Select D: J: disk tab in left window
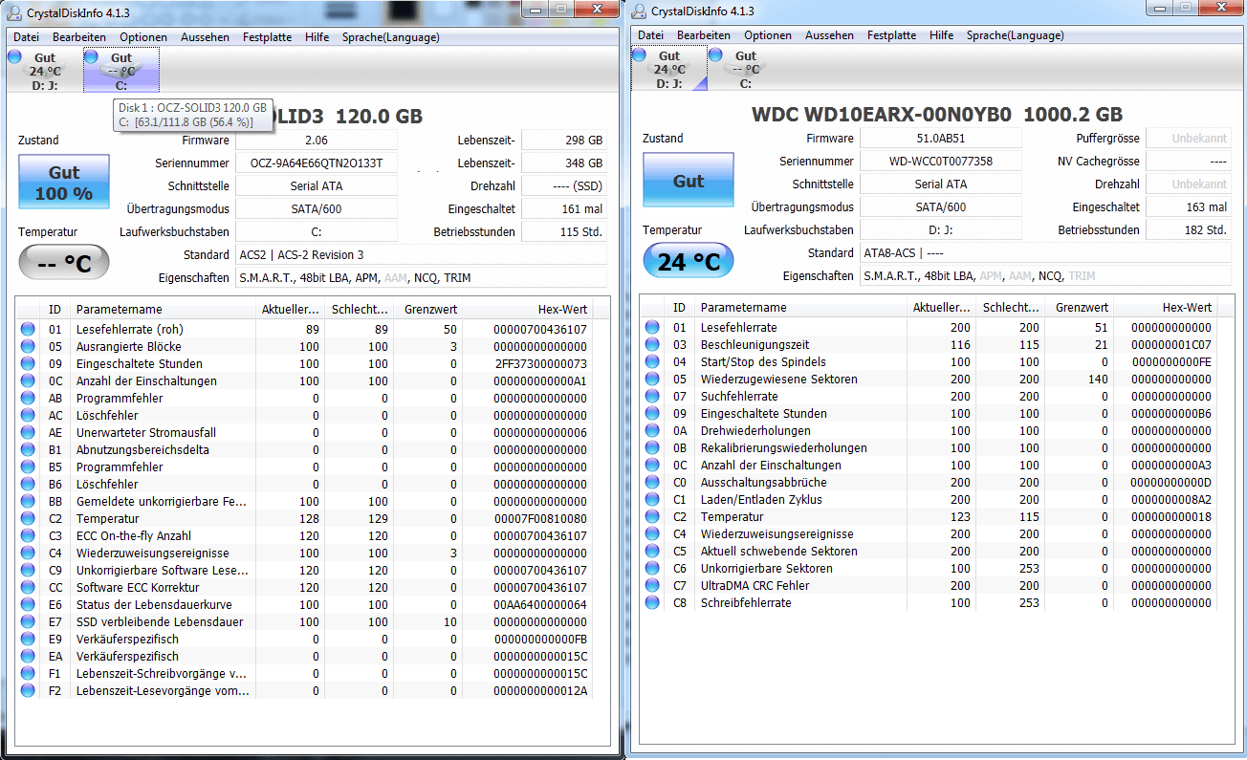Screen dimensions: 1247x760 (44, 71)
